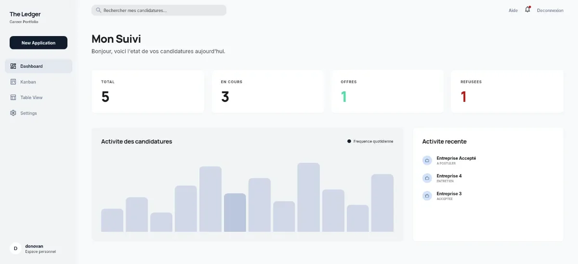This screenshot has width=578, height=264.
Task: Click the Aide link
Action: (x=513, y=11)
